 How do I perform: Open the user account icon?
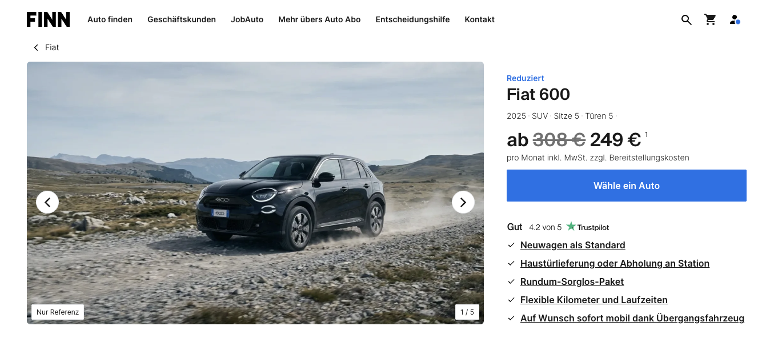[x=735, y=19]
